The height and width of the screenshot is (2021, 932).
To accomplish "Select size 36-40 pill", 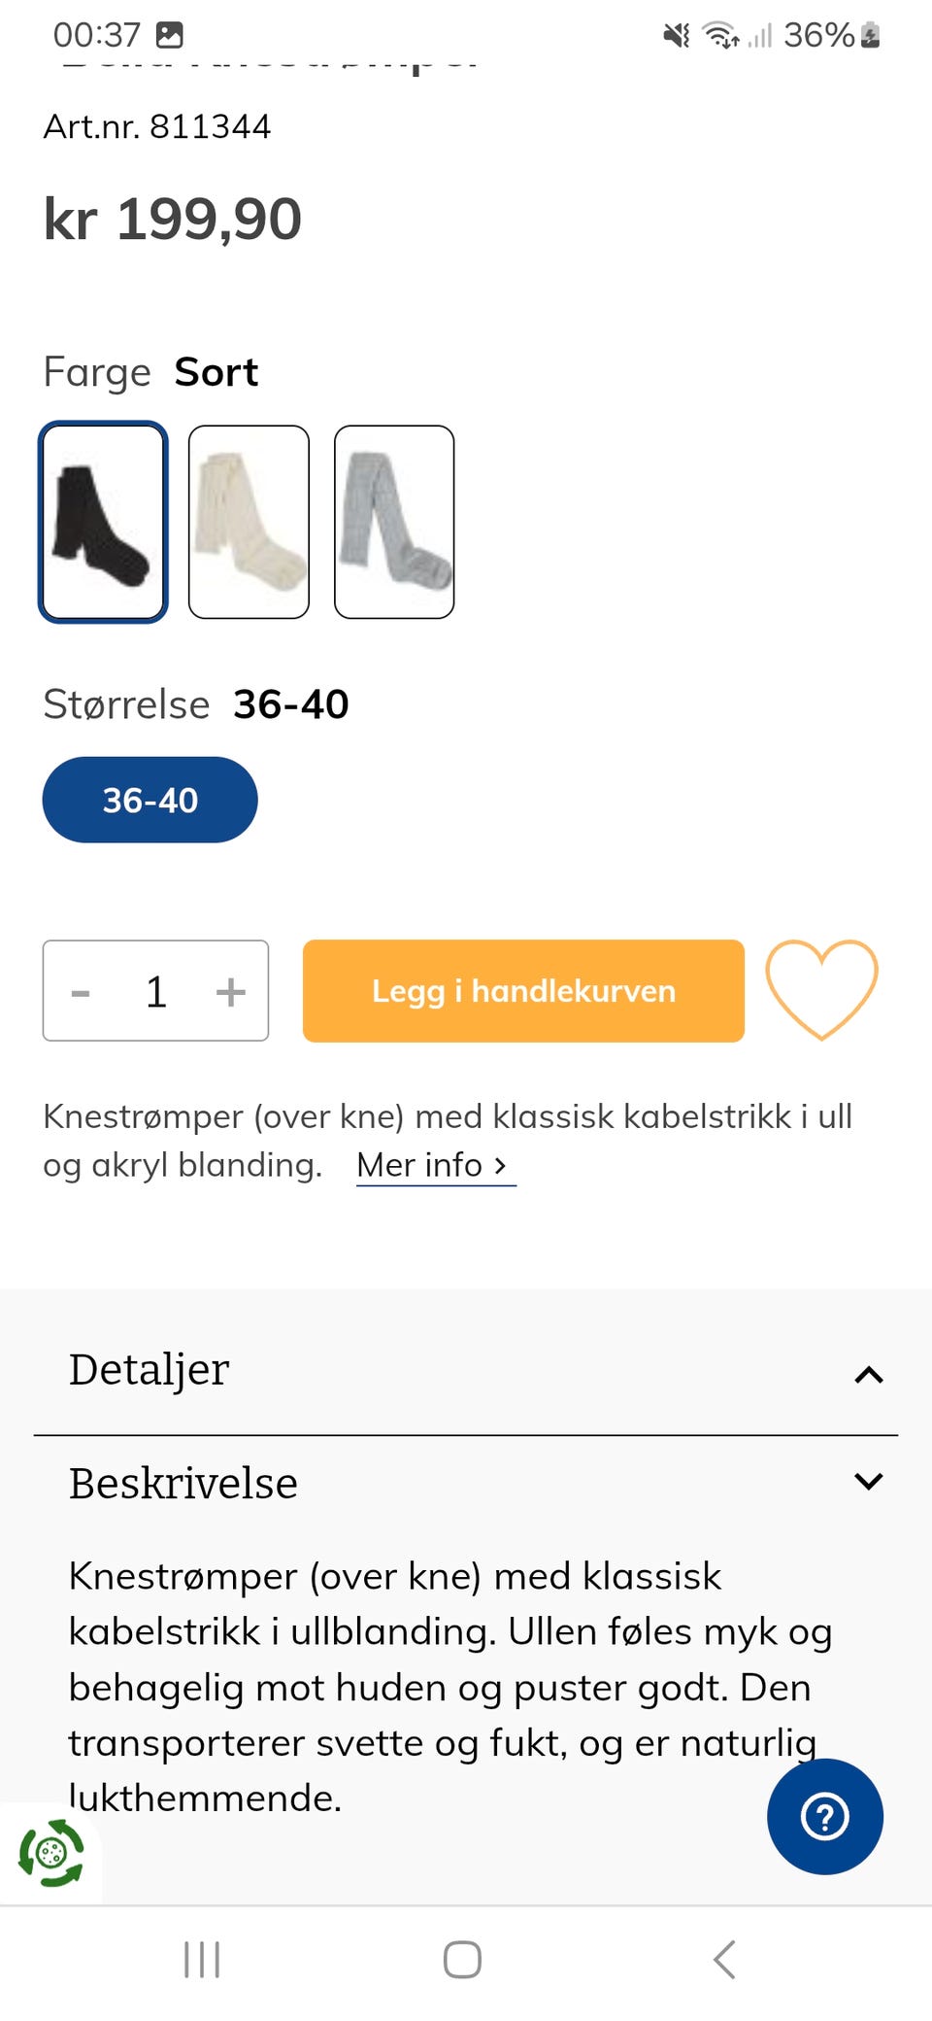I will tap(150, 800).
